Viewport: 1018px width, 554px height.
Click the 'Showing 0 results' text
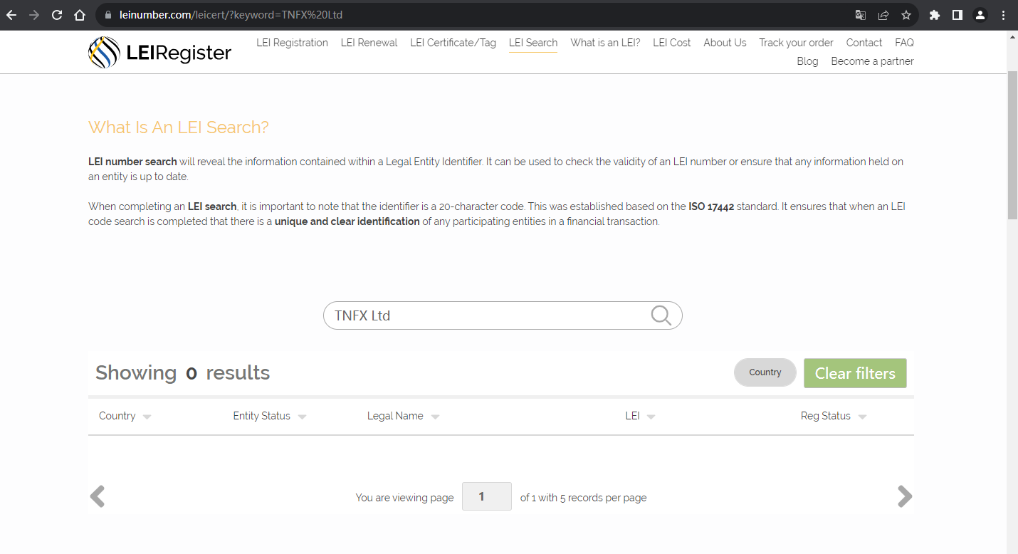(x=183, y=372)
